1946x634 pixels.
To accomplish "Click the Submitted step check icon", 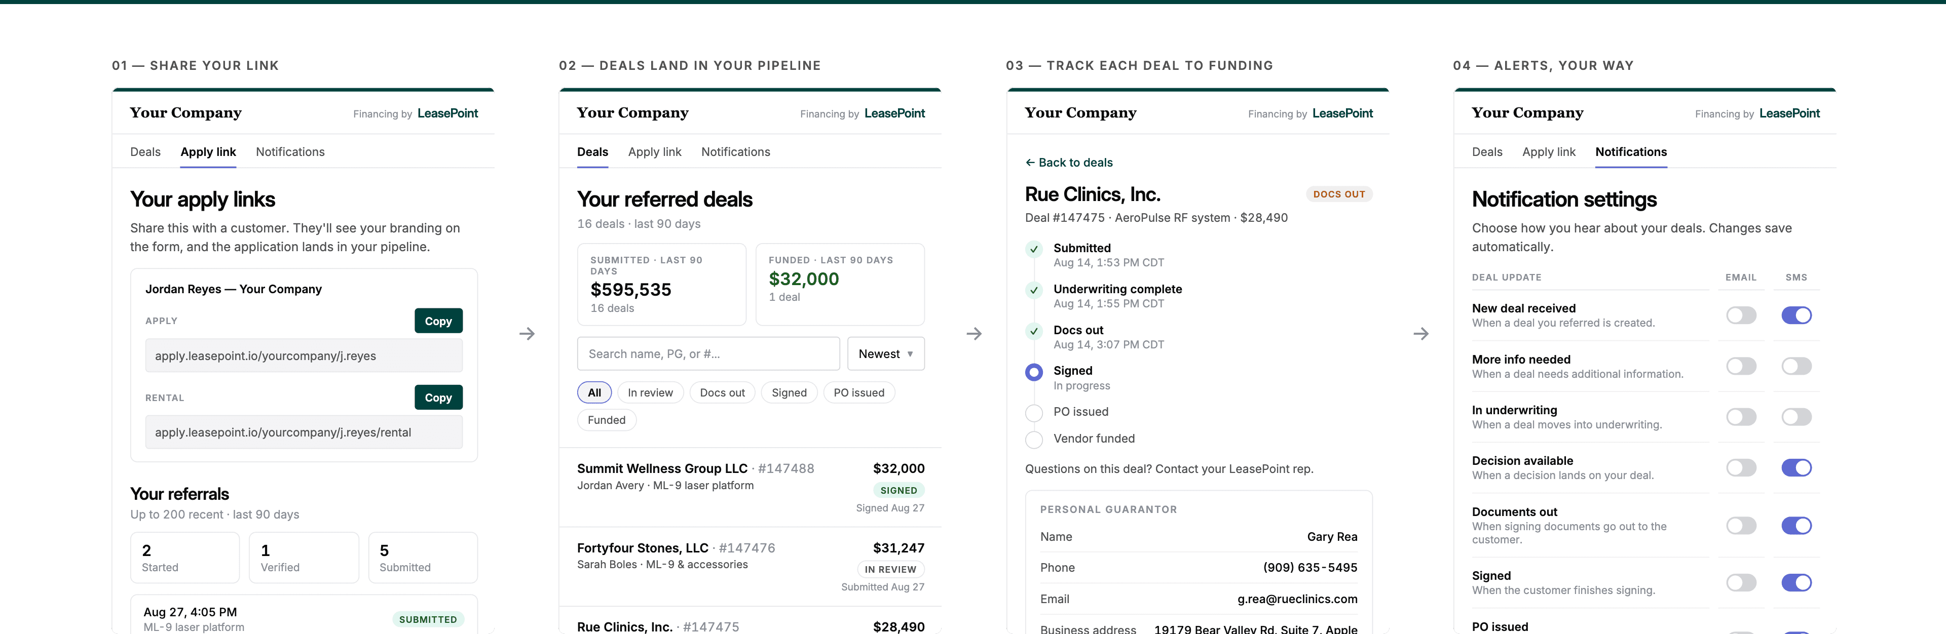I will click(1033, 249).
